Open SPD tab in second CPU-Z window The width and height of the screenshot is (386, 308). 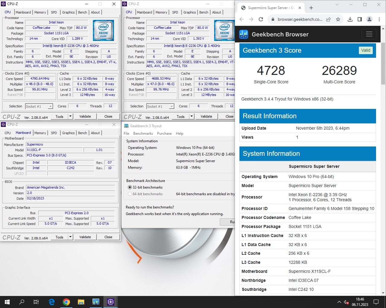tap(175, 12)
